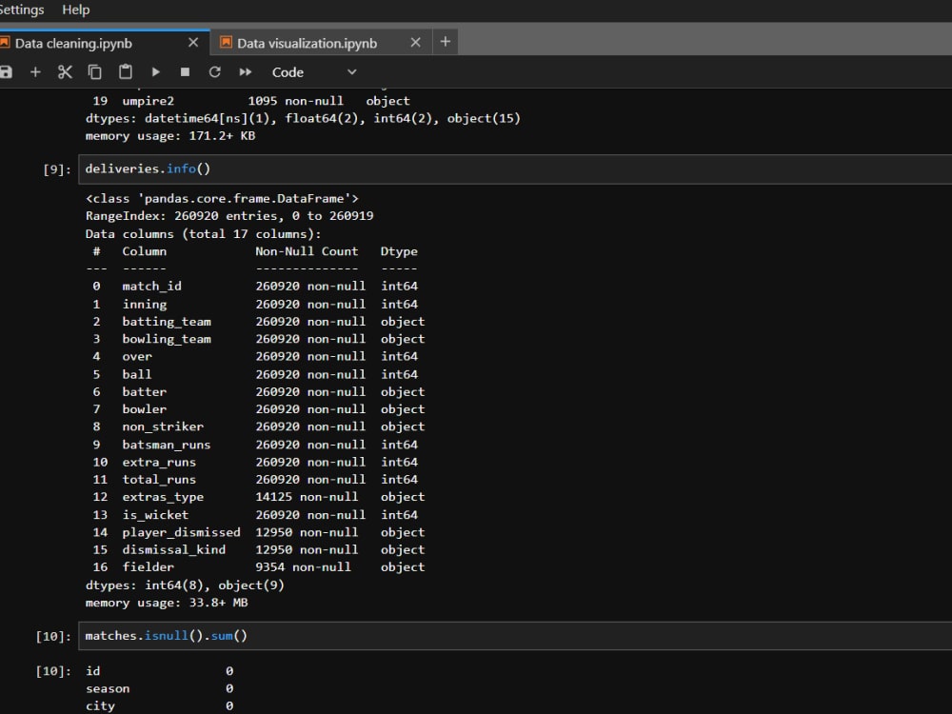Select the cell prompt [9]:
952x714 pixels.
click(x=56, y=169)
